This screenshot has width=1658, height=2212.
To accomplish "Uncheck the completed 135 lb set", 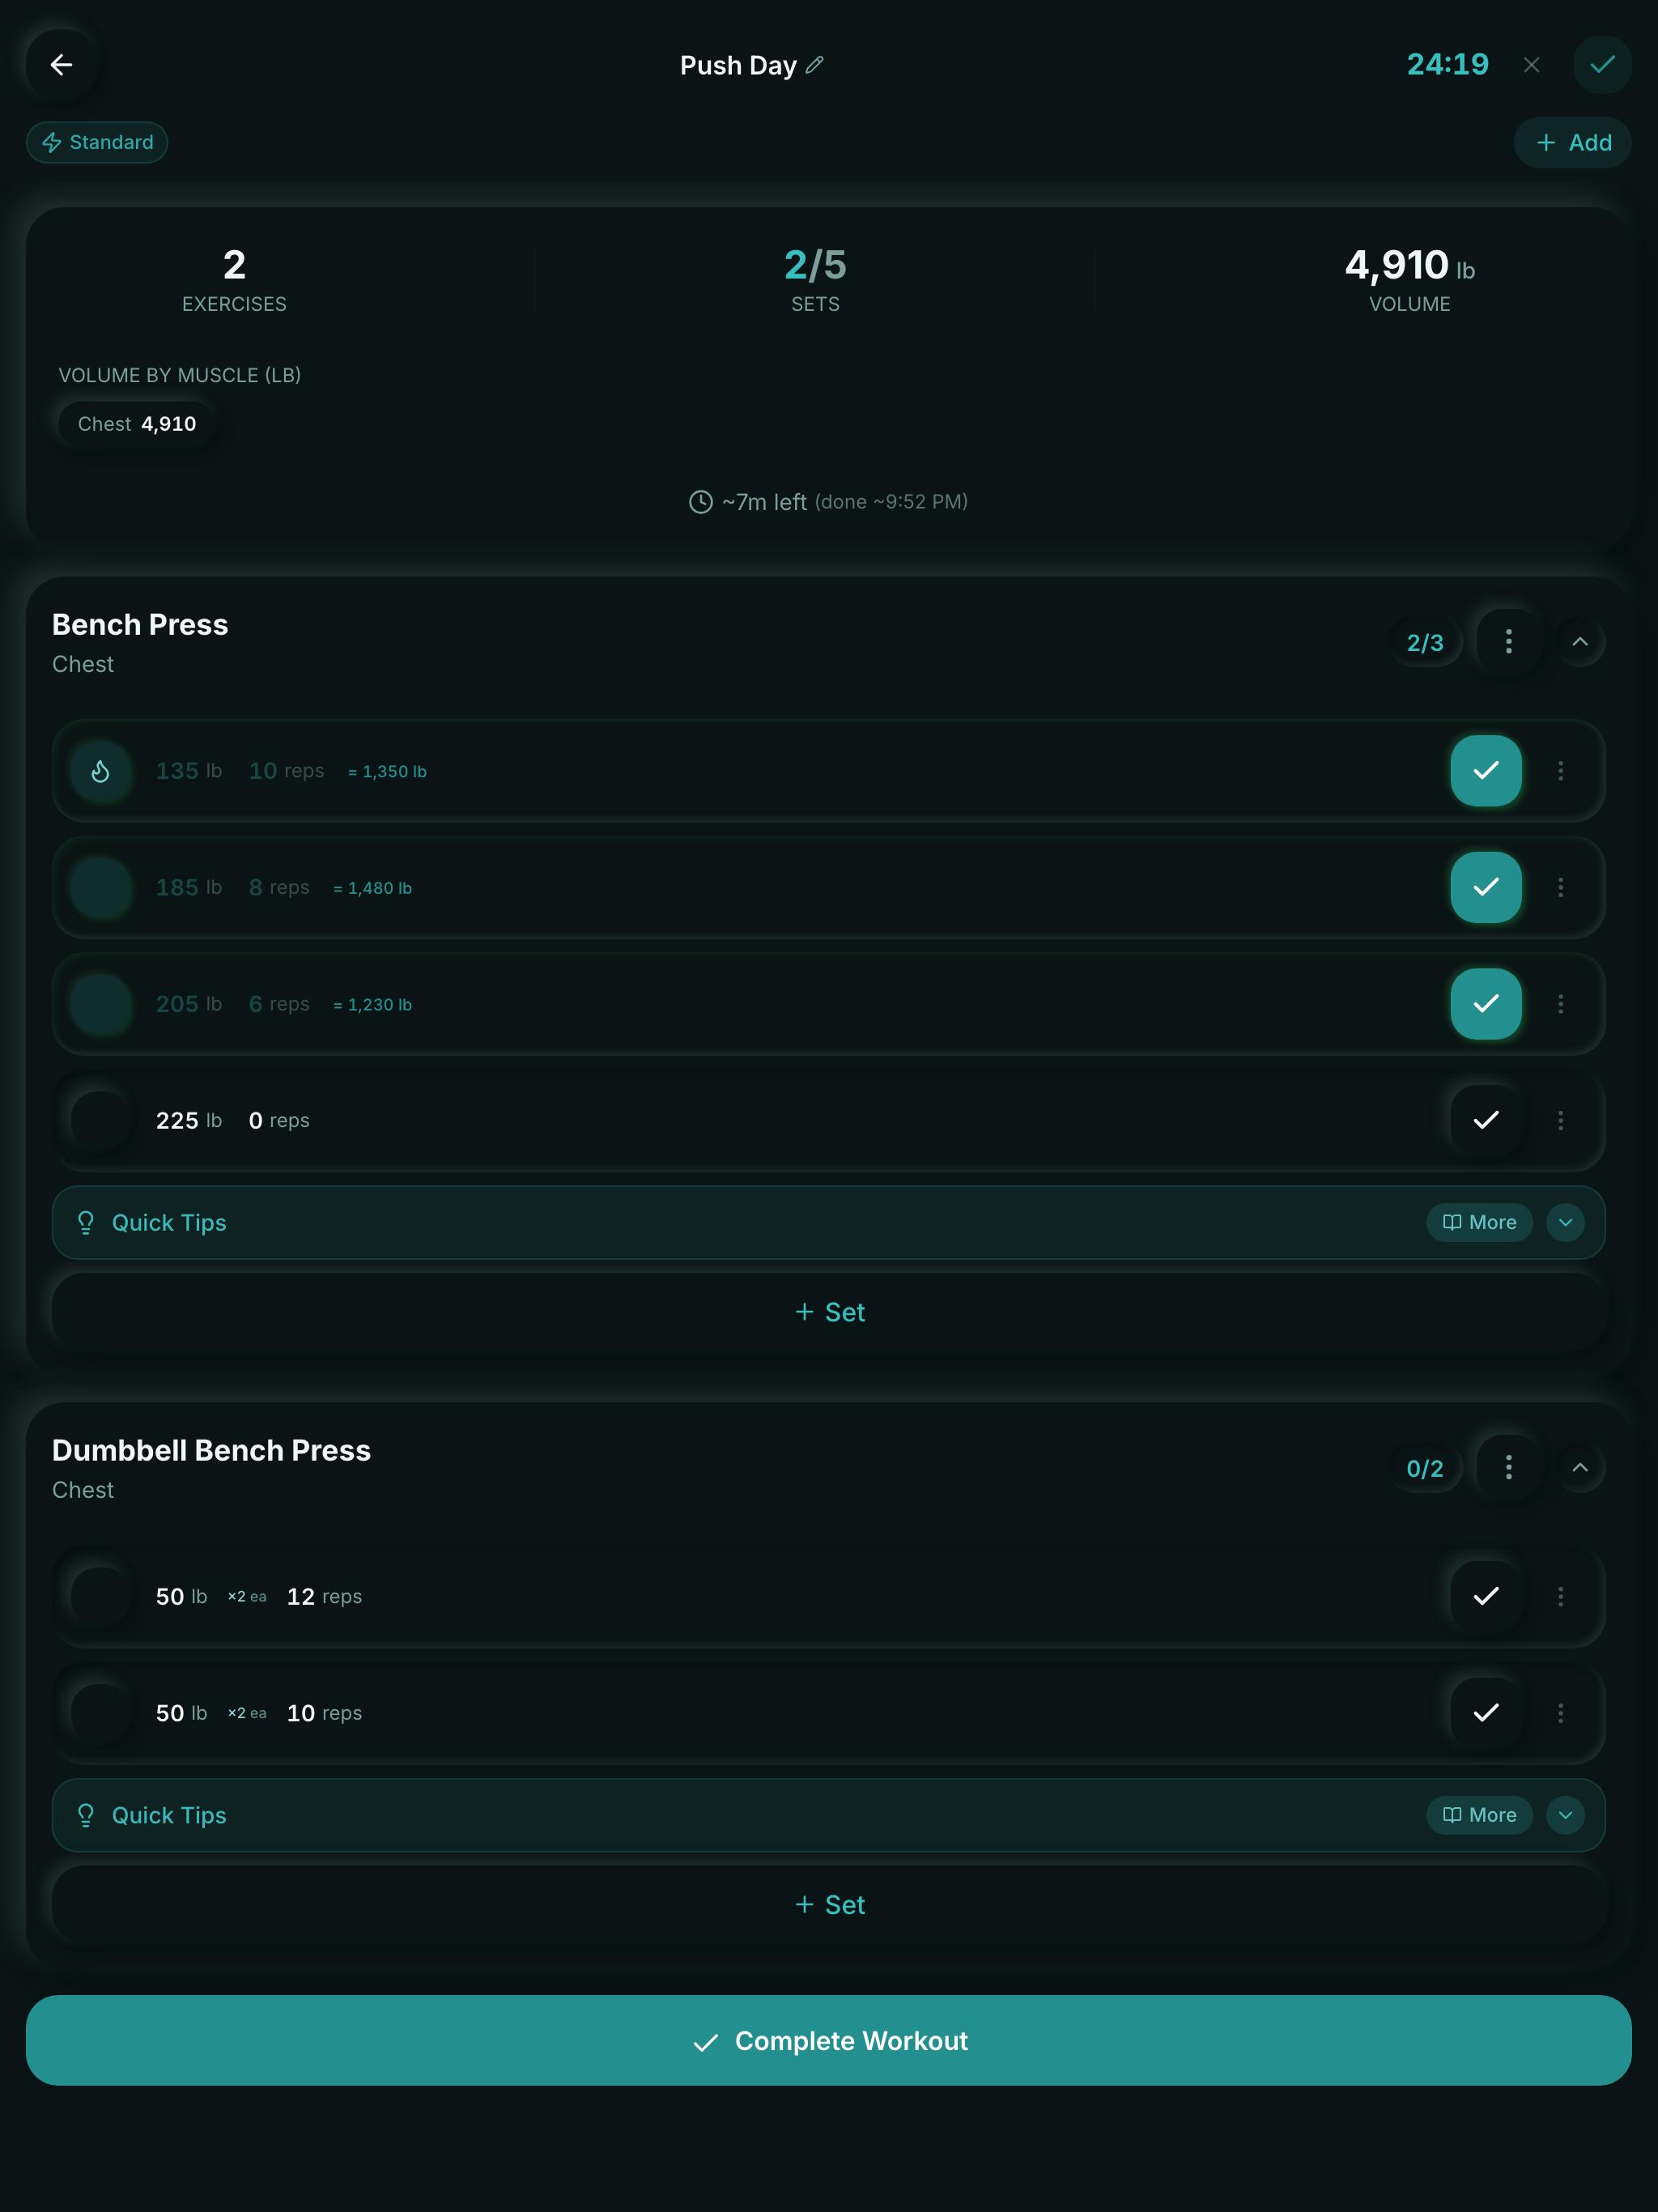I will [x=1486, y=771].
